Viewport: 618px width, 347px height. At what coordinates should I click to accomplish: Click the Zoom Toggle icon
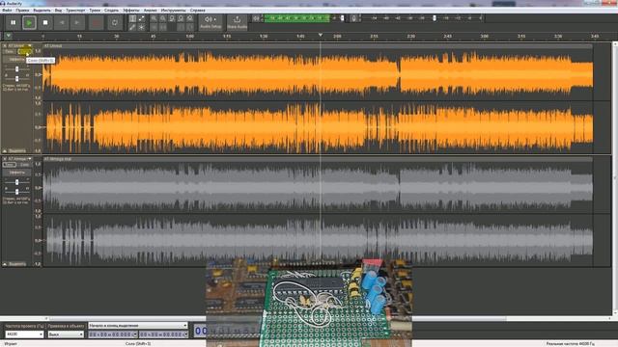pos(190,18)
